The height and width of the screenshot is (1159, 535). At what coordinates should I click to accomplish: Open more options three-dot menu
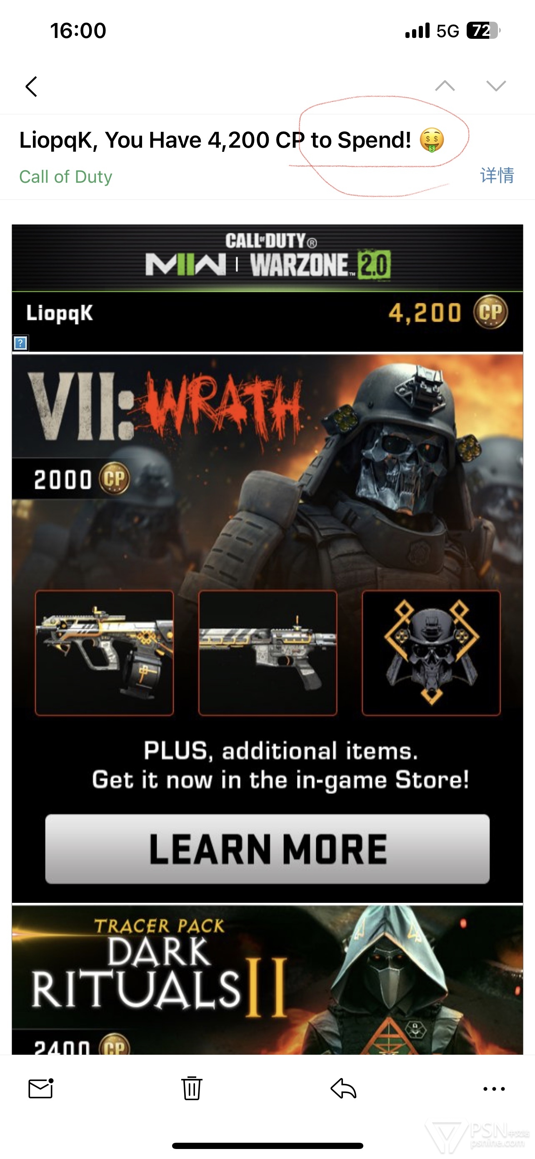pyautogui.click(x=494, y=1089)
